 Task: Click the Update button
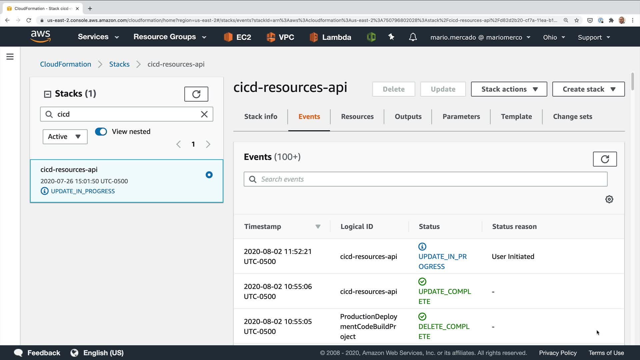click(443, 89)
